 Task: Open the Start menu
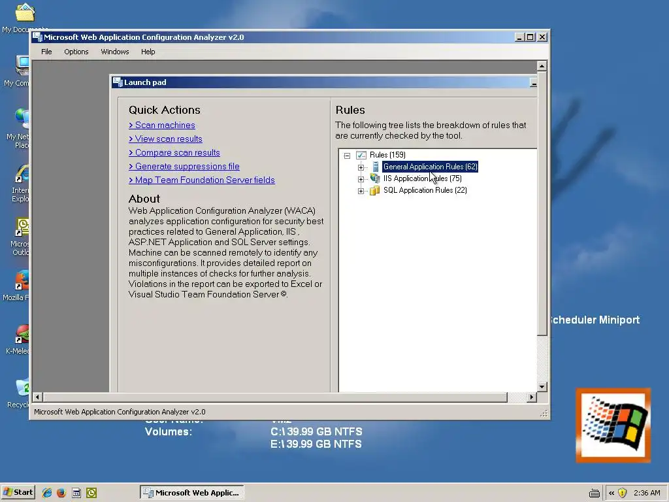(18, 493)
